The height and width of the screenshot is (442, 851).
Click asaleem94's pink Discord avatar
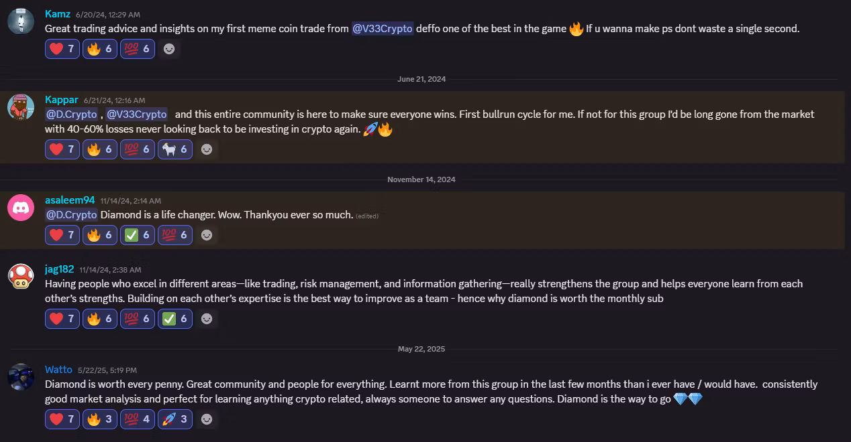21,208
